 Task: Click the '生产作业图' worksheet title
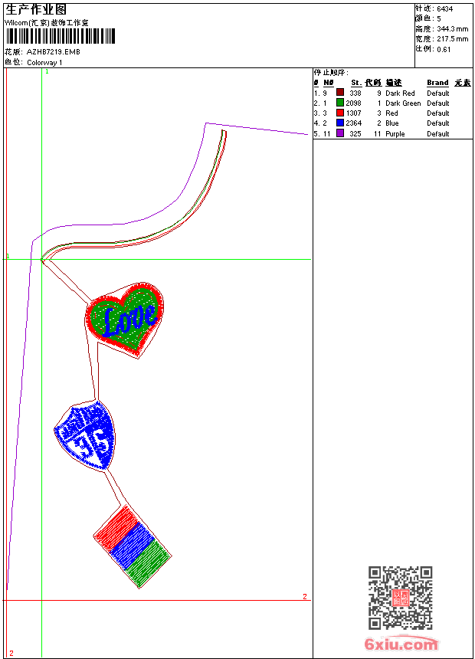(36, 10)
